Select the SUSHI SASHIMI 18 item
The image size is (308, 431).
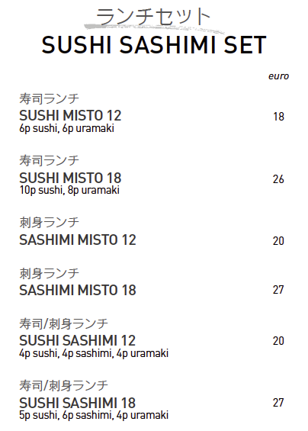point(78,403)
